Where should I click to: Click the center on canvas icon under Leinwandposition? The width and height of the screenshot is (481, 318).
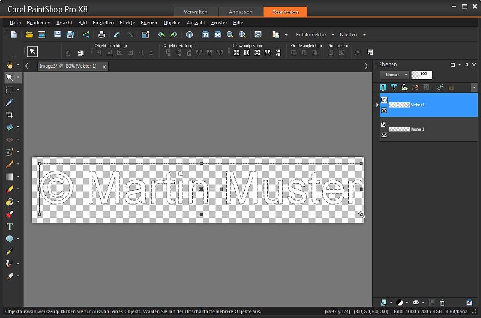[236, 53]
